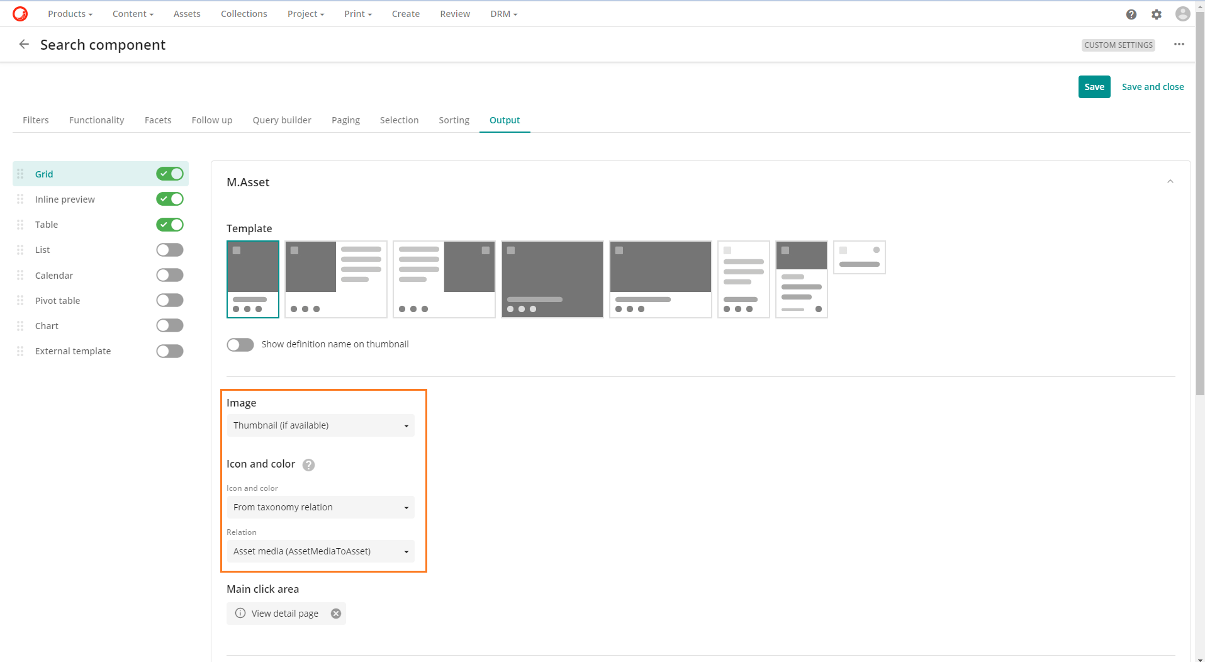
Task: Disable the Grid output option
Action: pos(169,174)
